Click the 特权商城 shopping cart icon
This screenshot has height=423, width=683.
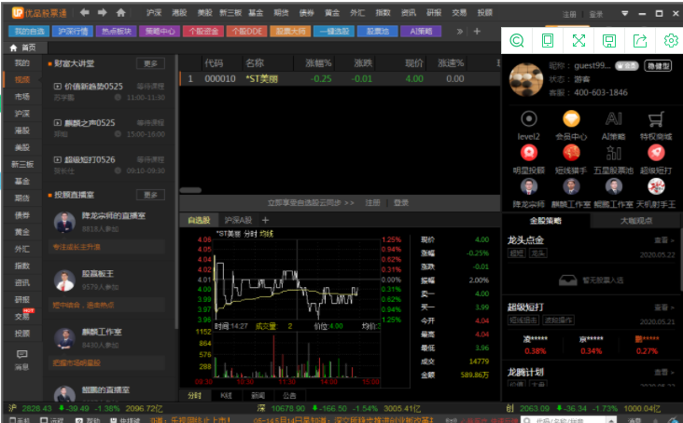(x=655, y=119)
